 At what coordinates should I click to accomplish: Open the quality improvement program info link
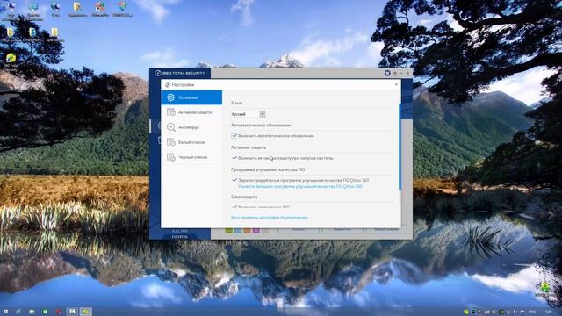[300, 187]
